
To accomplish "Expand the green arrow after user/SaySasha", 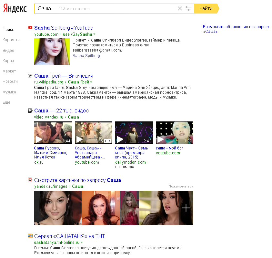I will coord(94,34).
